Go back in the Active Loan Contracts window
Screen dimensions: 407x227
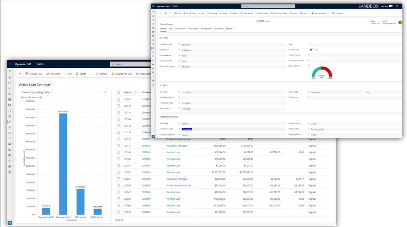(20, 74)
